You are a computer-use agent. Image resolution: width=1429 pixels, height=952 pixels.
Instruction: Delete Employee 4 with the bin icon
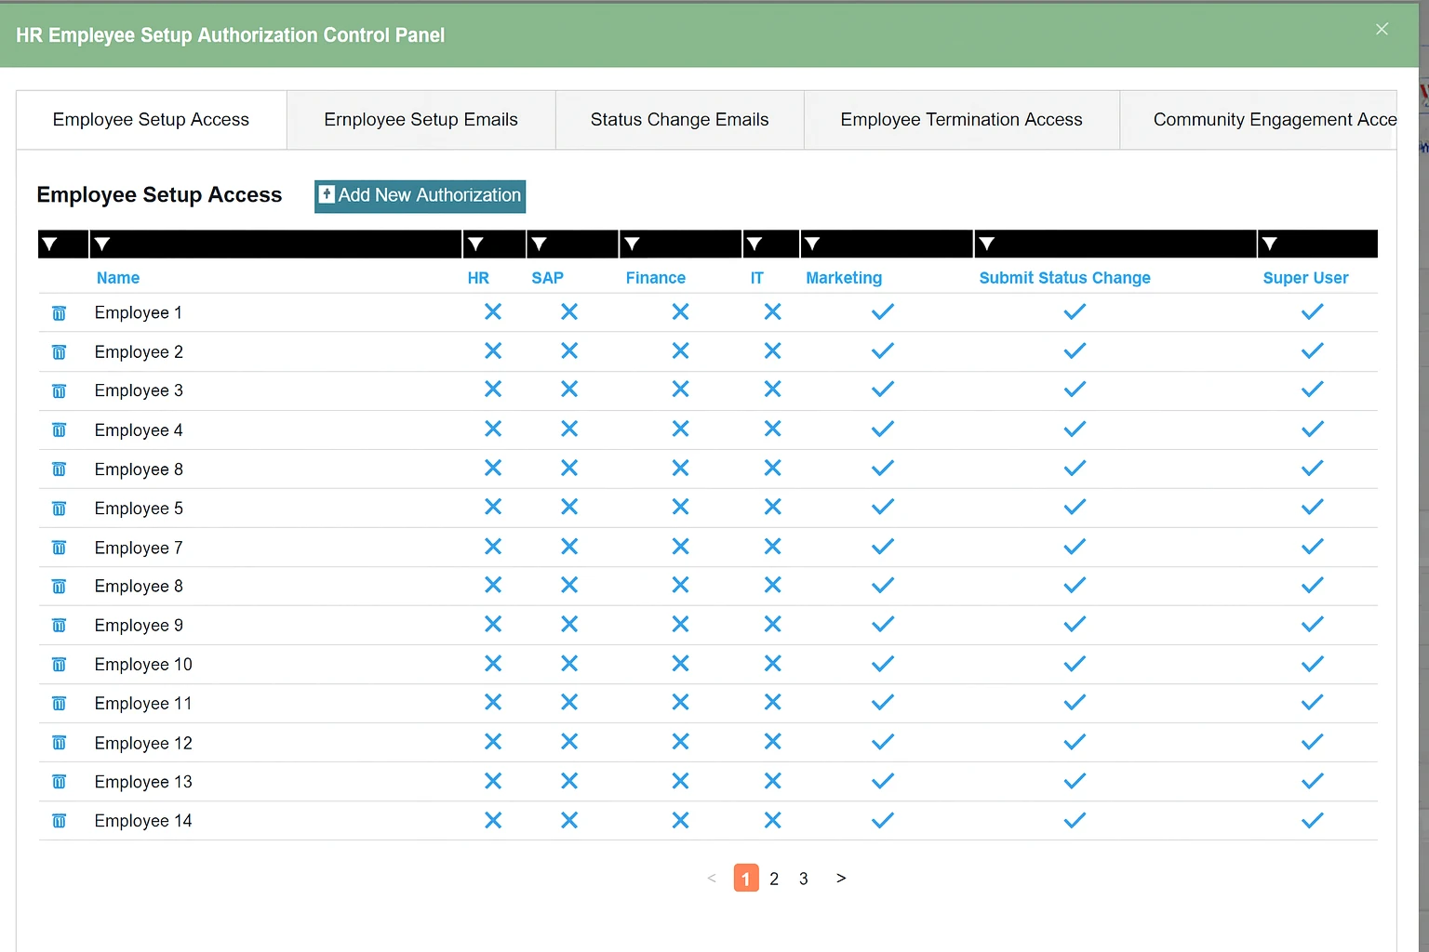click(59, 430)
